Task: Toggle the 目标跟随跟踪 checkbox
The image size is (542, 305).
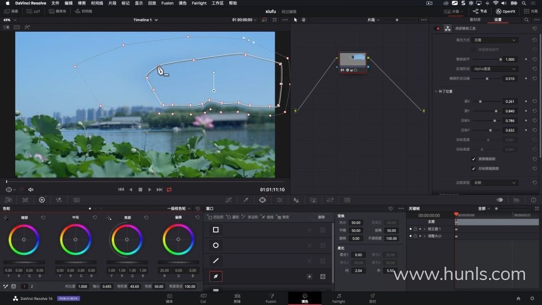Action: 474,168
